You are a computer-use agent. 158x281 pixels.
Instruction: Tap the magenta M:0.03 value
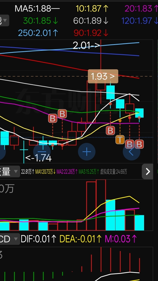click(121, 239)
